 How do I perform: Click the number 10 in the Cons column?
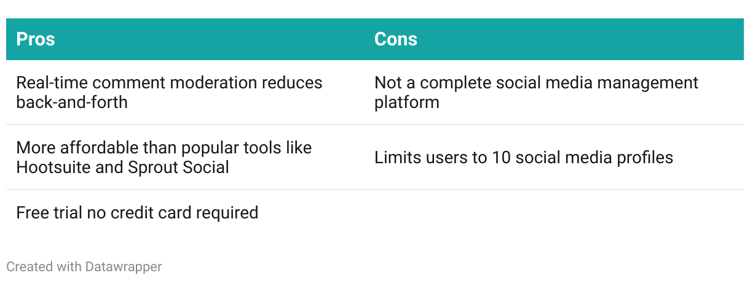click(x=498, y=158)
